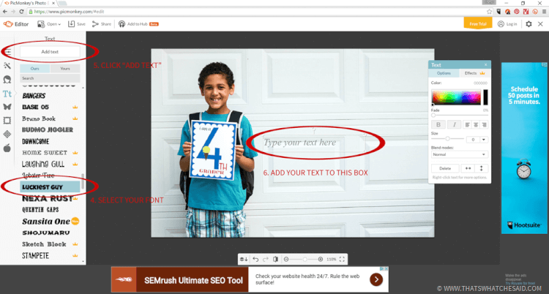Click the Pinterest browser extension icon
The width and height of the screenshot is (549, 294).
point(517,12)
